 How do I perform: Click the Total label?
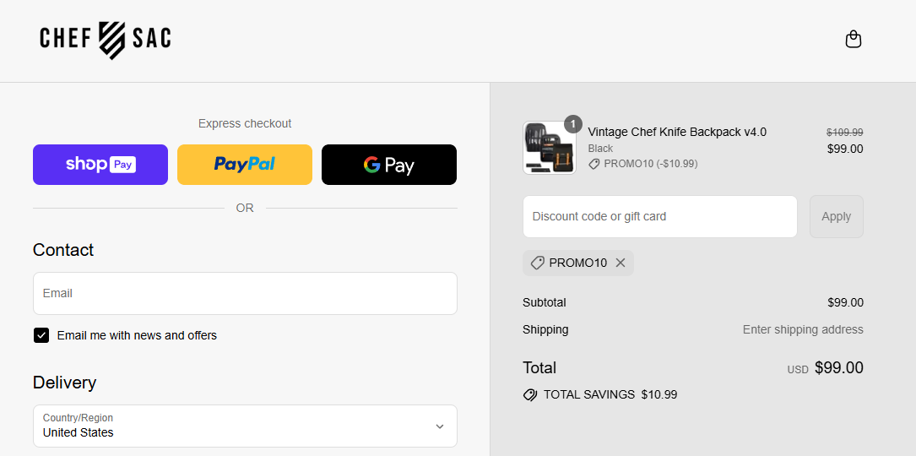539,367
